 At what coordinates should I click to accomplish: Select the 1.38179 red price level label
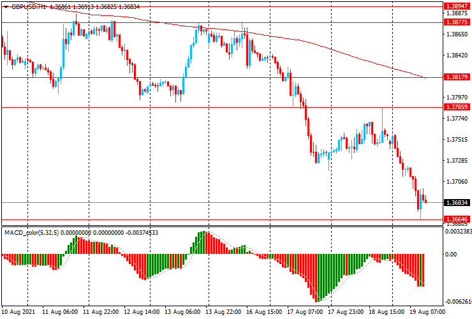tap(457, 77)
